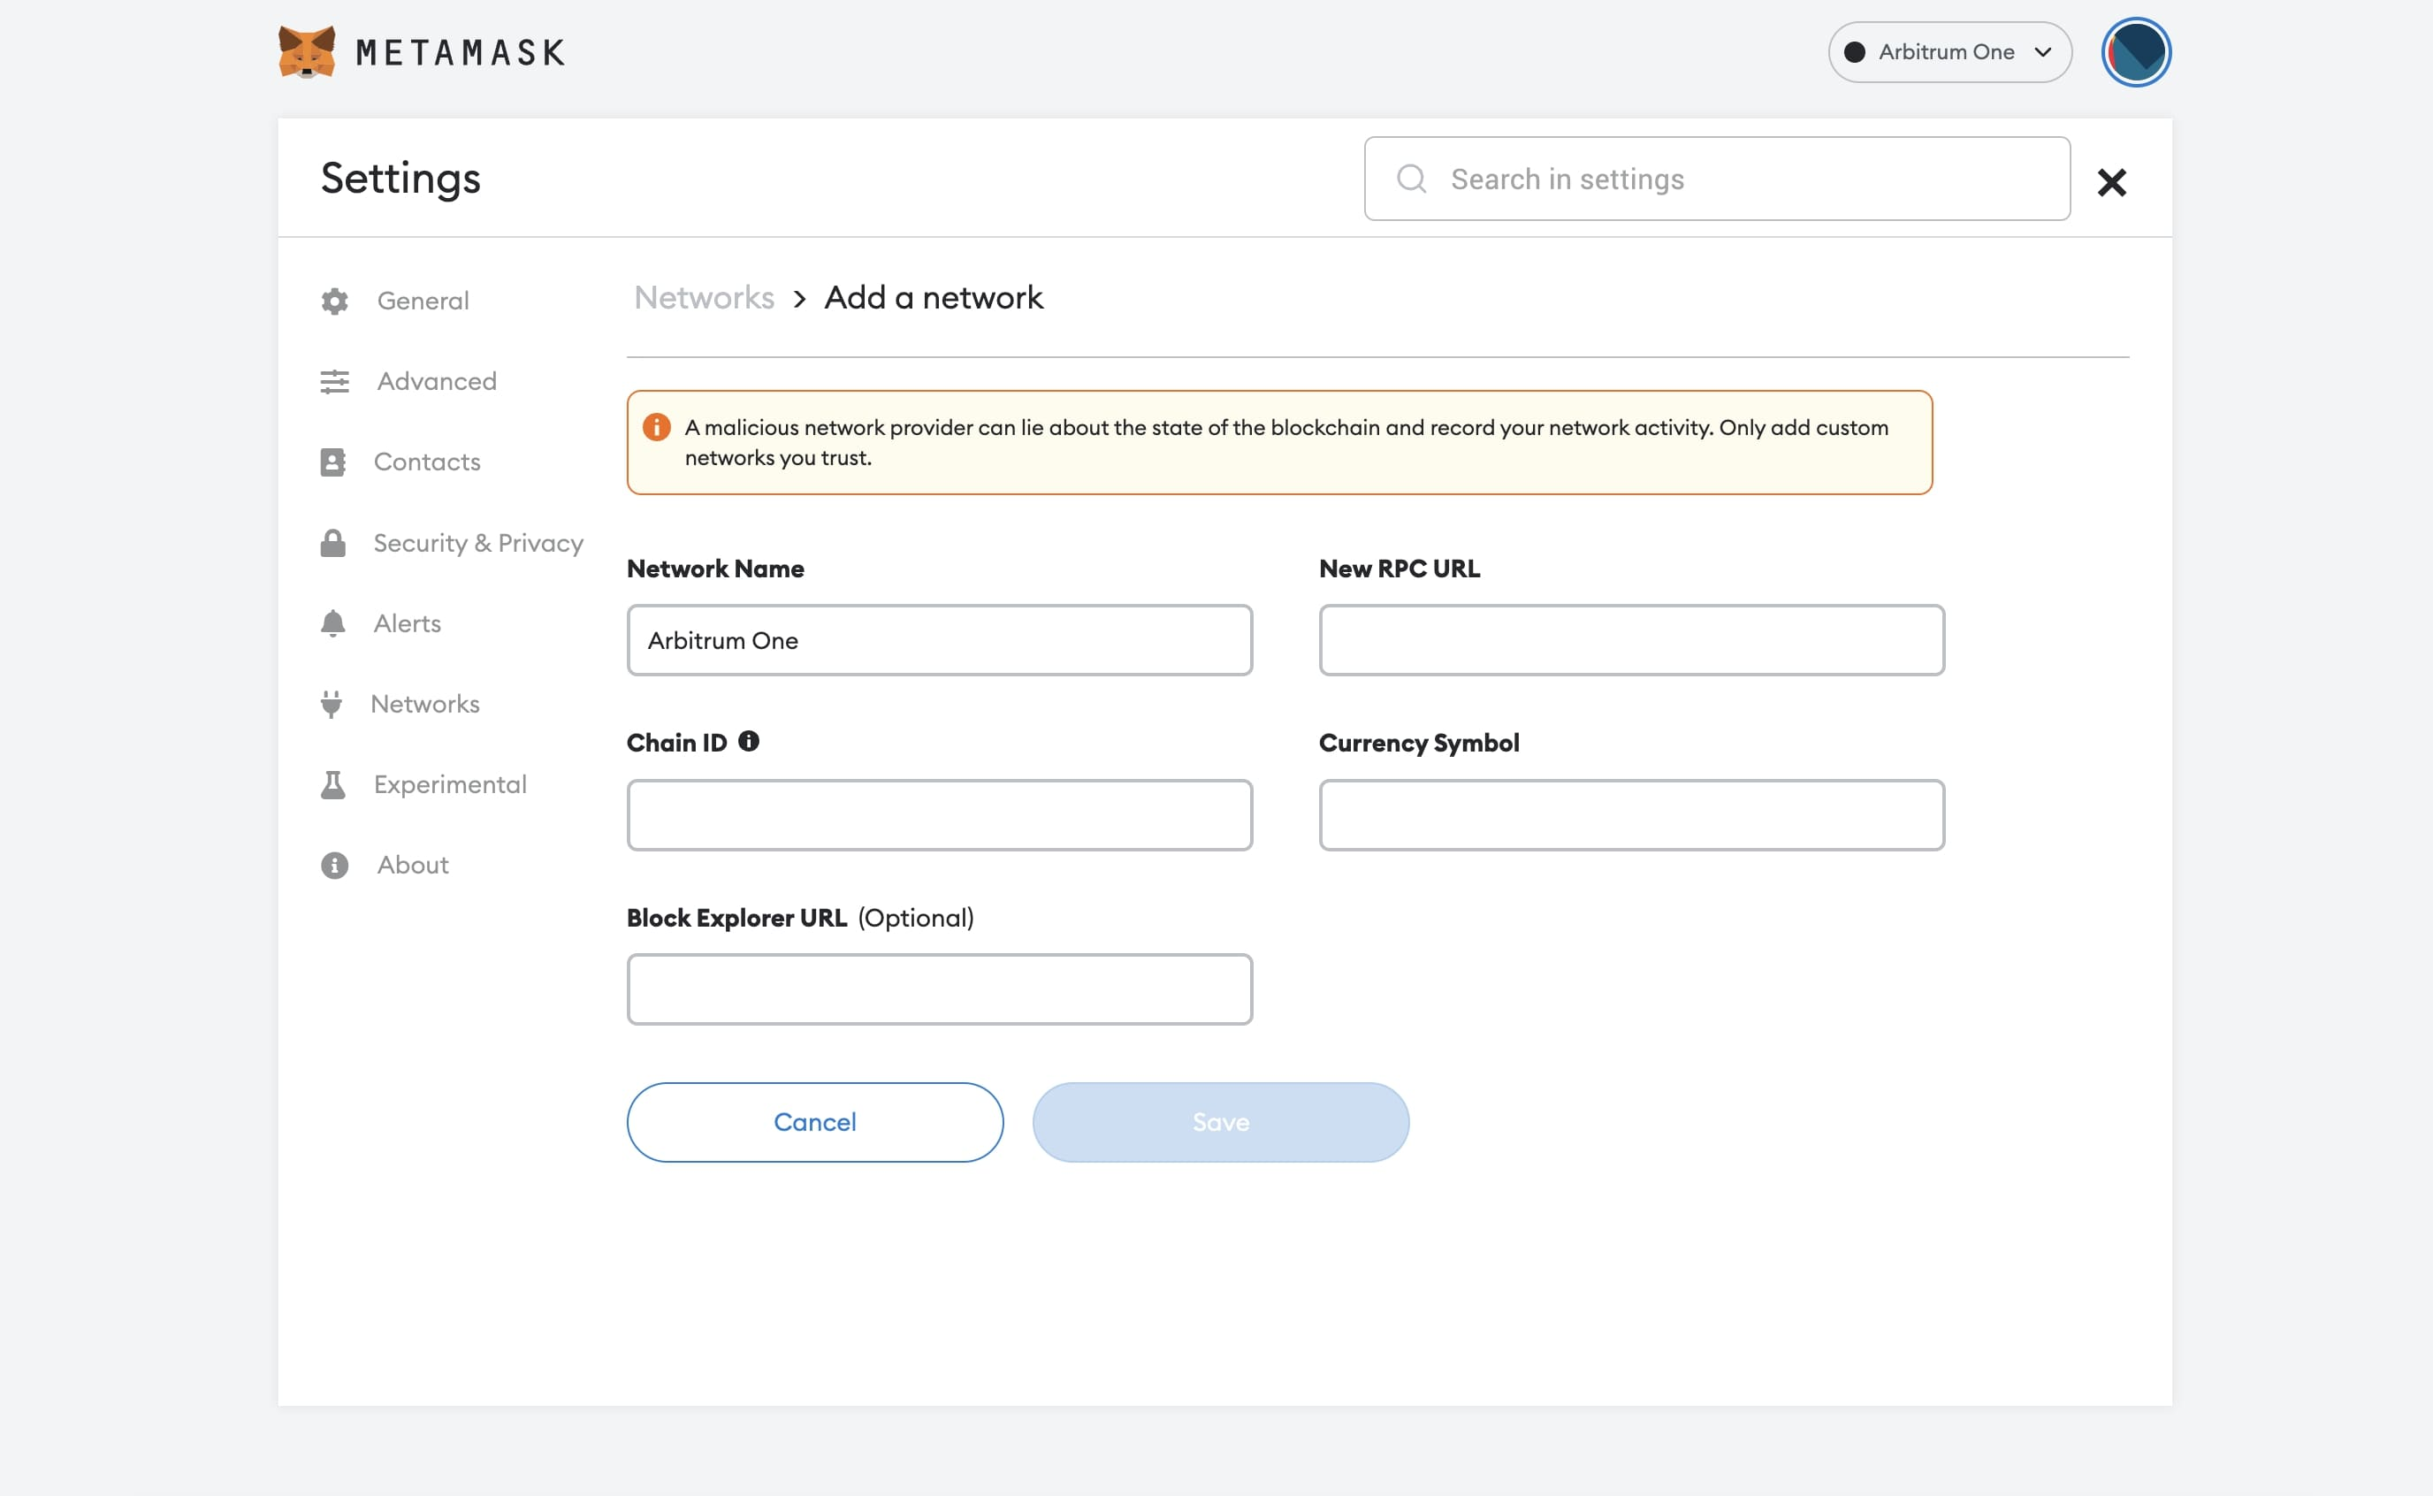The width and height of the screenshot is (2433, 1496).
Task: Focus the Chain ID input
Action: (x=940, y=815)
